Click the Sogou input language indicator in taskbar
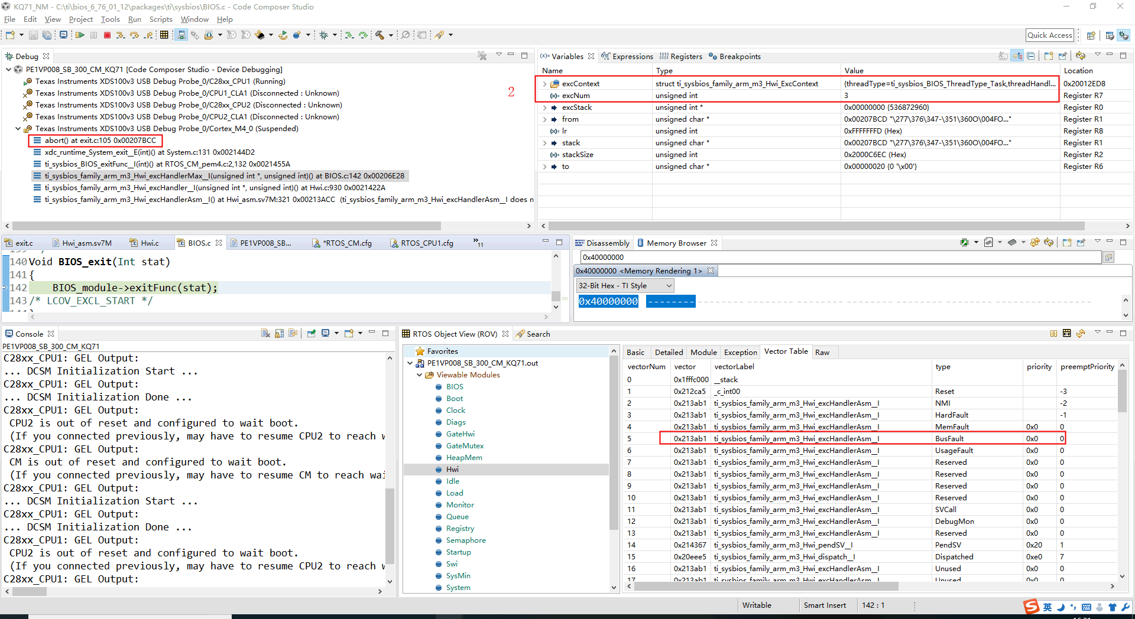 [x=1046, y=607]
